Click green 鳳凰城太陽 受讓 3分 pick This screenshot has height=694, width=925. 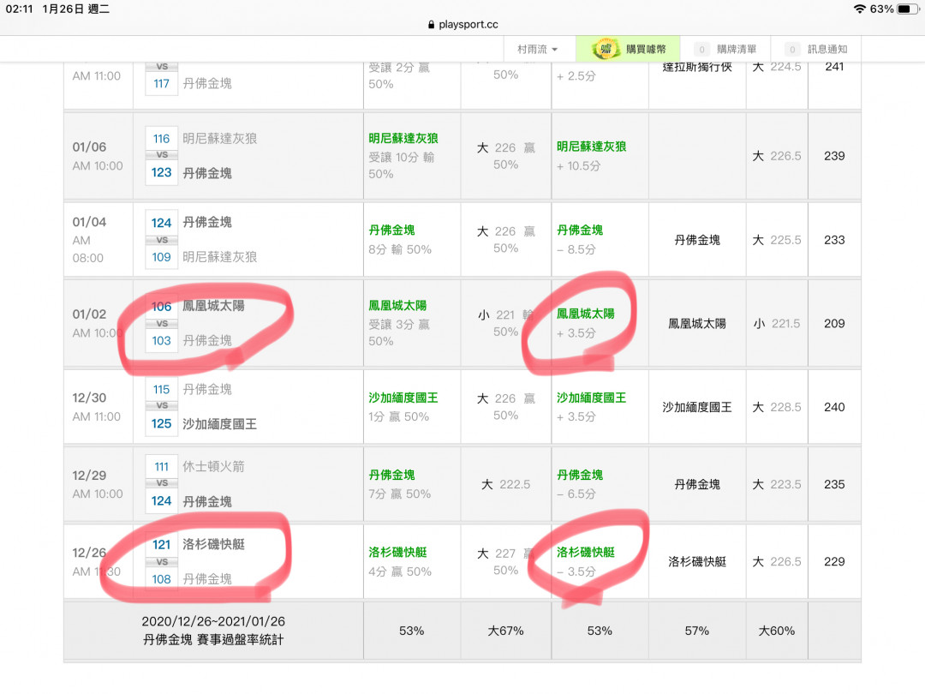(399, 323)
